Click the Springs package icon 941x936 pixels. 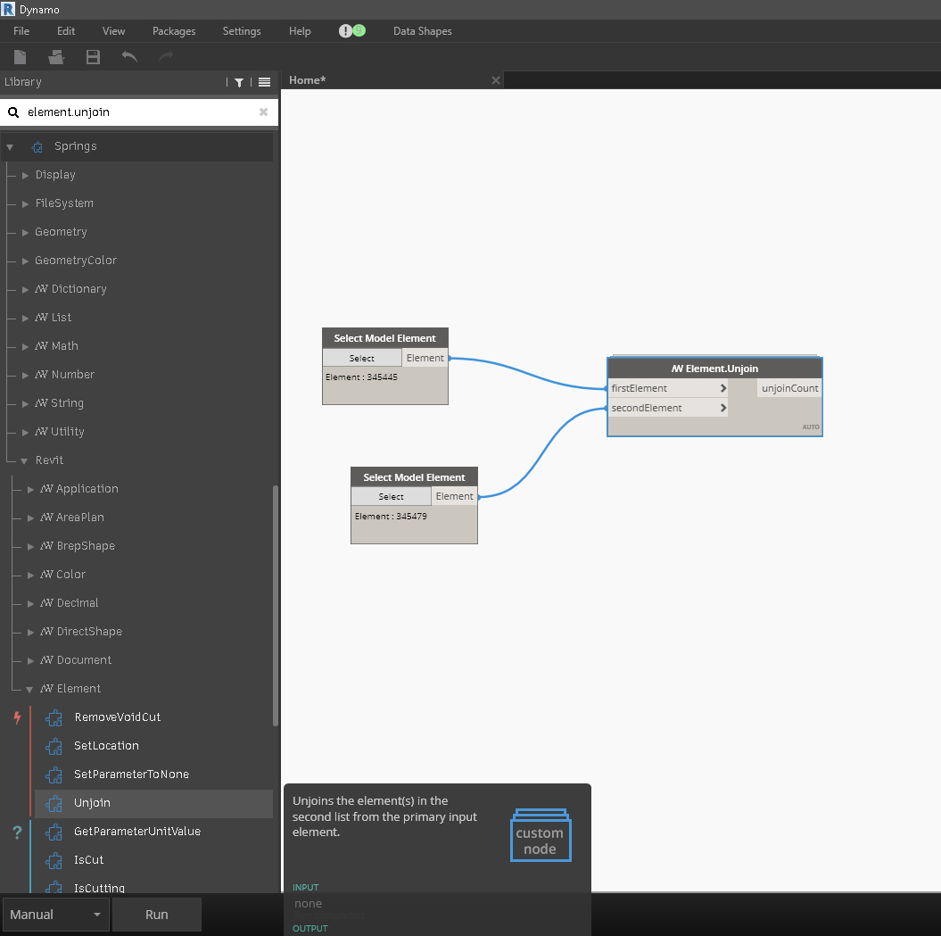pyautogui.click(x=37, y=147)
